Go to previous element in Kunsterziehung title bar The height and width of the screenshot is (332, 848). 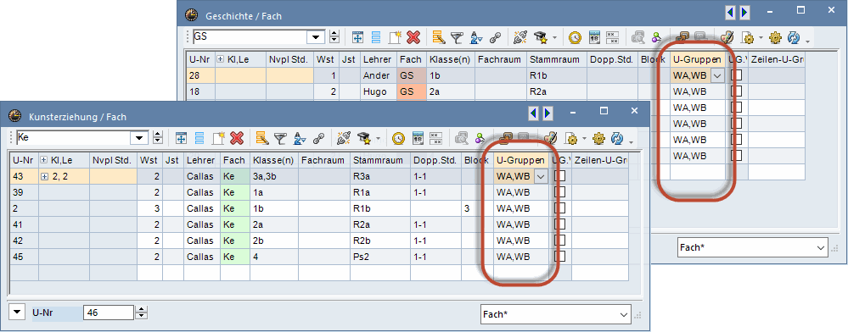point(534,113)
